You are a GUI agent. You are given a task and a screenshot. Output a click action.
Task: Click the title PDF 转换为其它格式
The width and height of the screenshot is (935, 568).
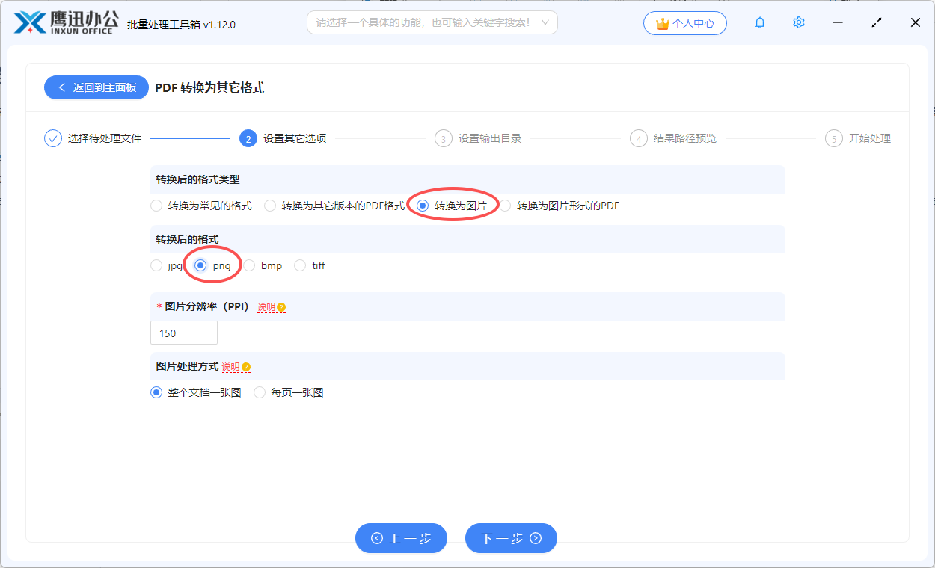coord(209,87)
